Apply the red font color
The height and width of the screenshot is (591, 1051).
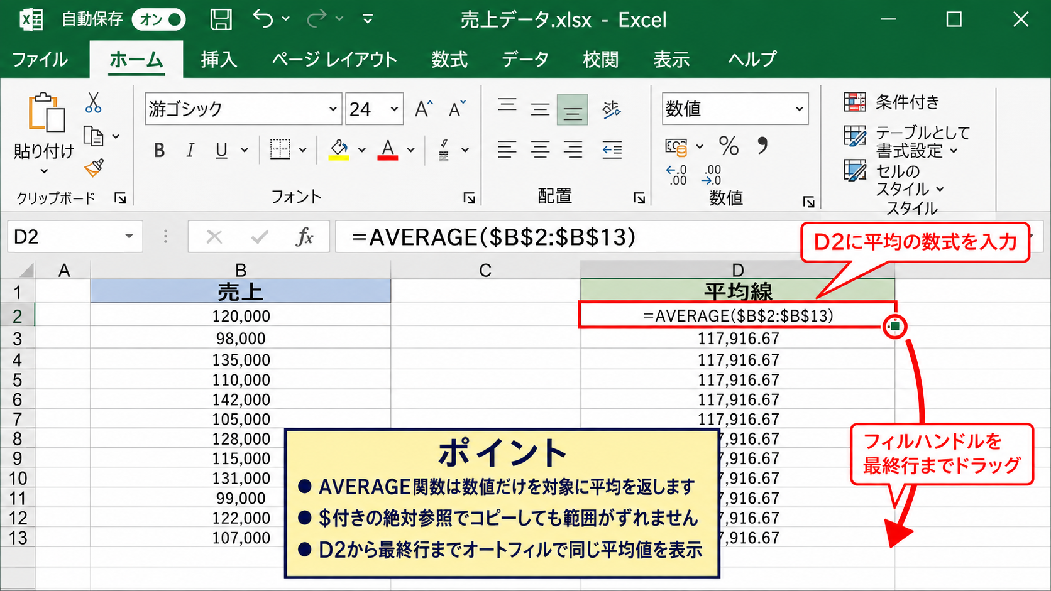pos(388,149)
